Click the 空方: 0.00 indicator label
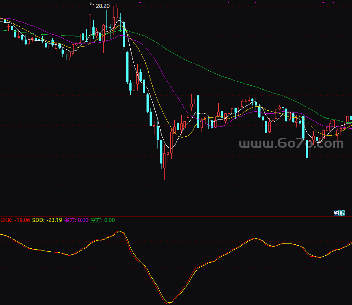This screenshot has width=352, height=305. (103, 220)
